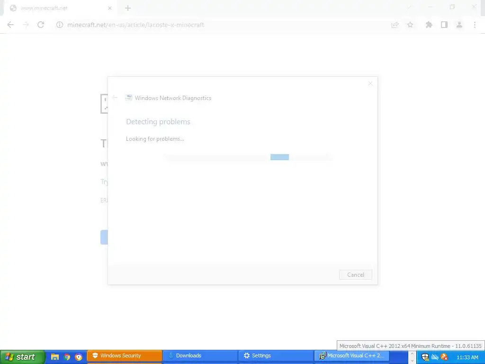Switch to Settings taskbar button
This screenshot has height=364, width=485.
(276, 356)
